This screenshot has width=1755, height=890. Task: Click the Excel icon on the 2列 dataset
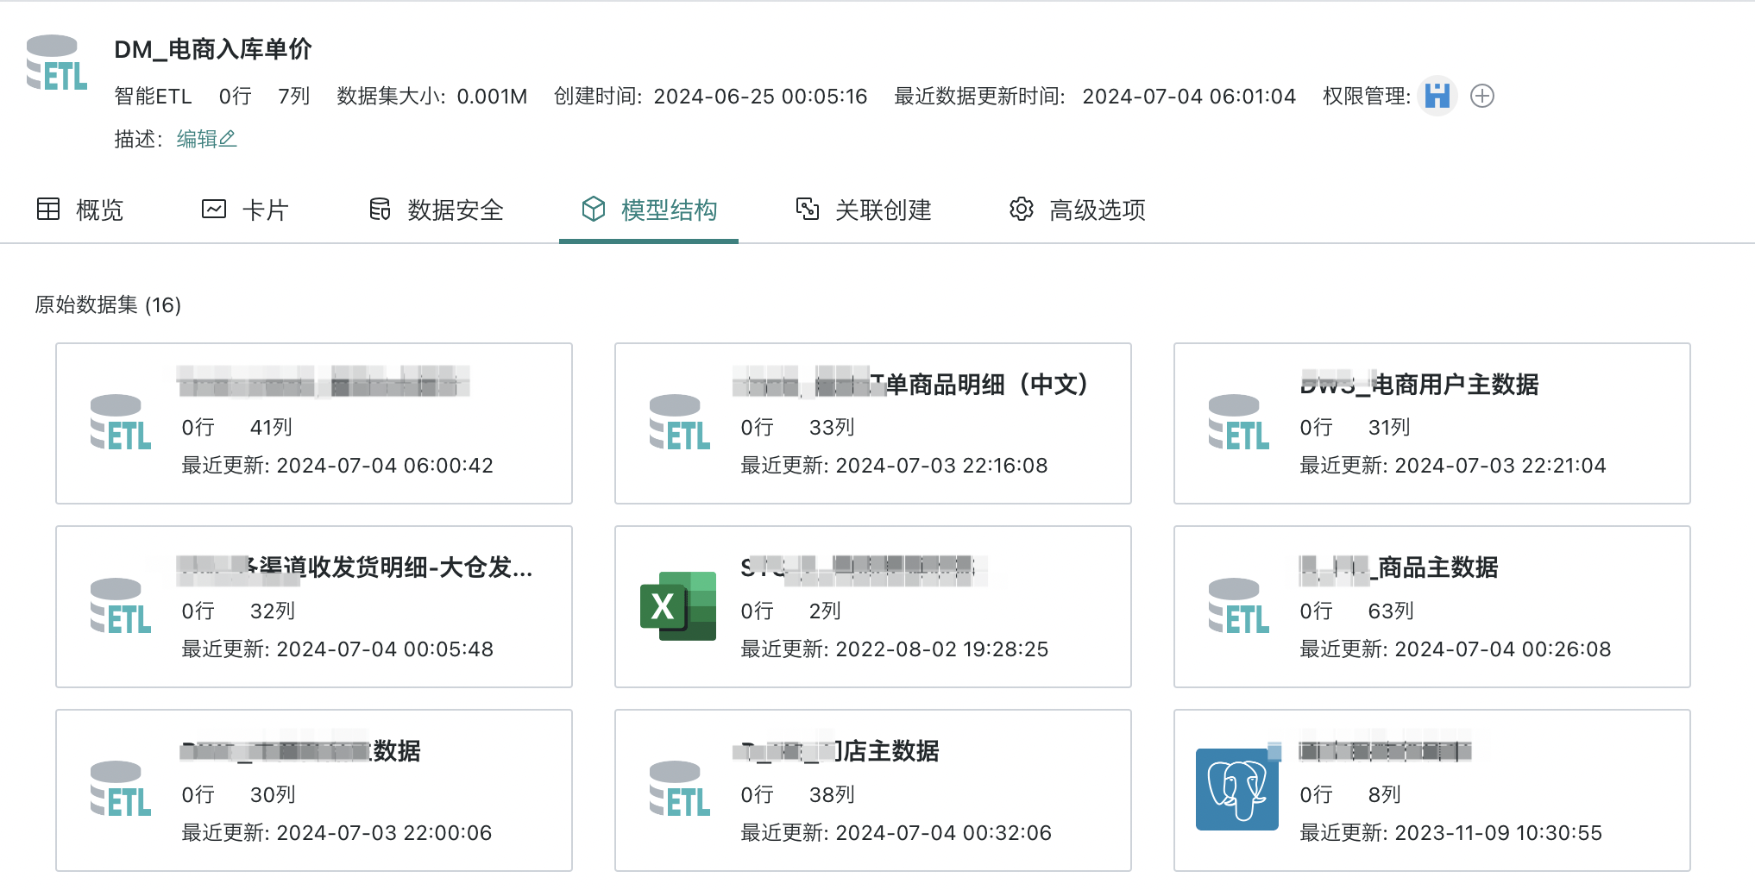click(678, 606)
